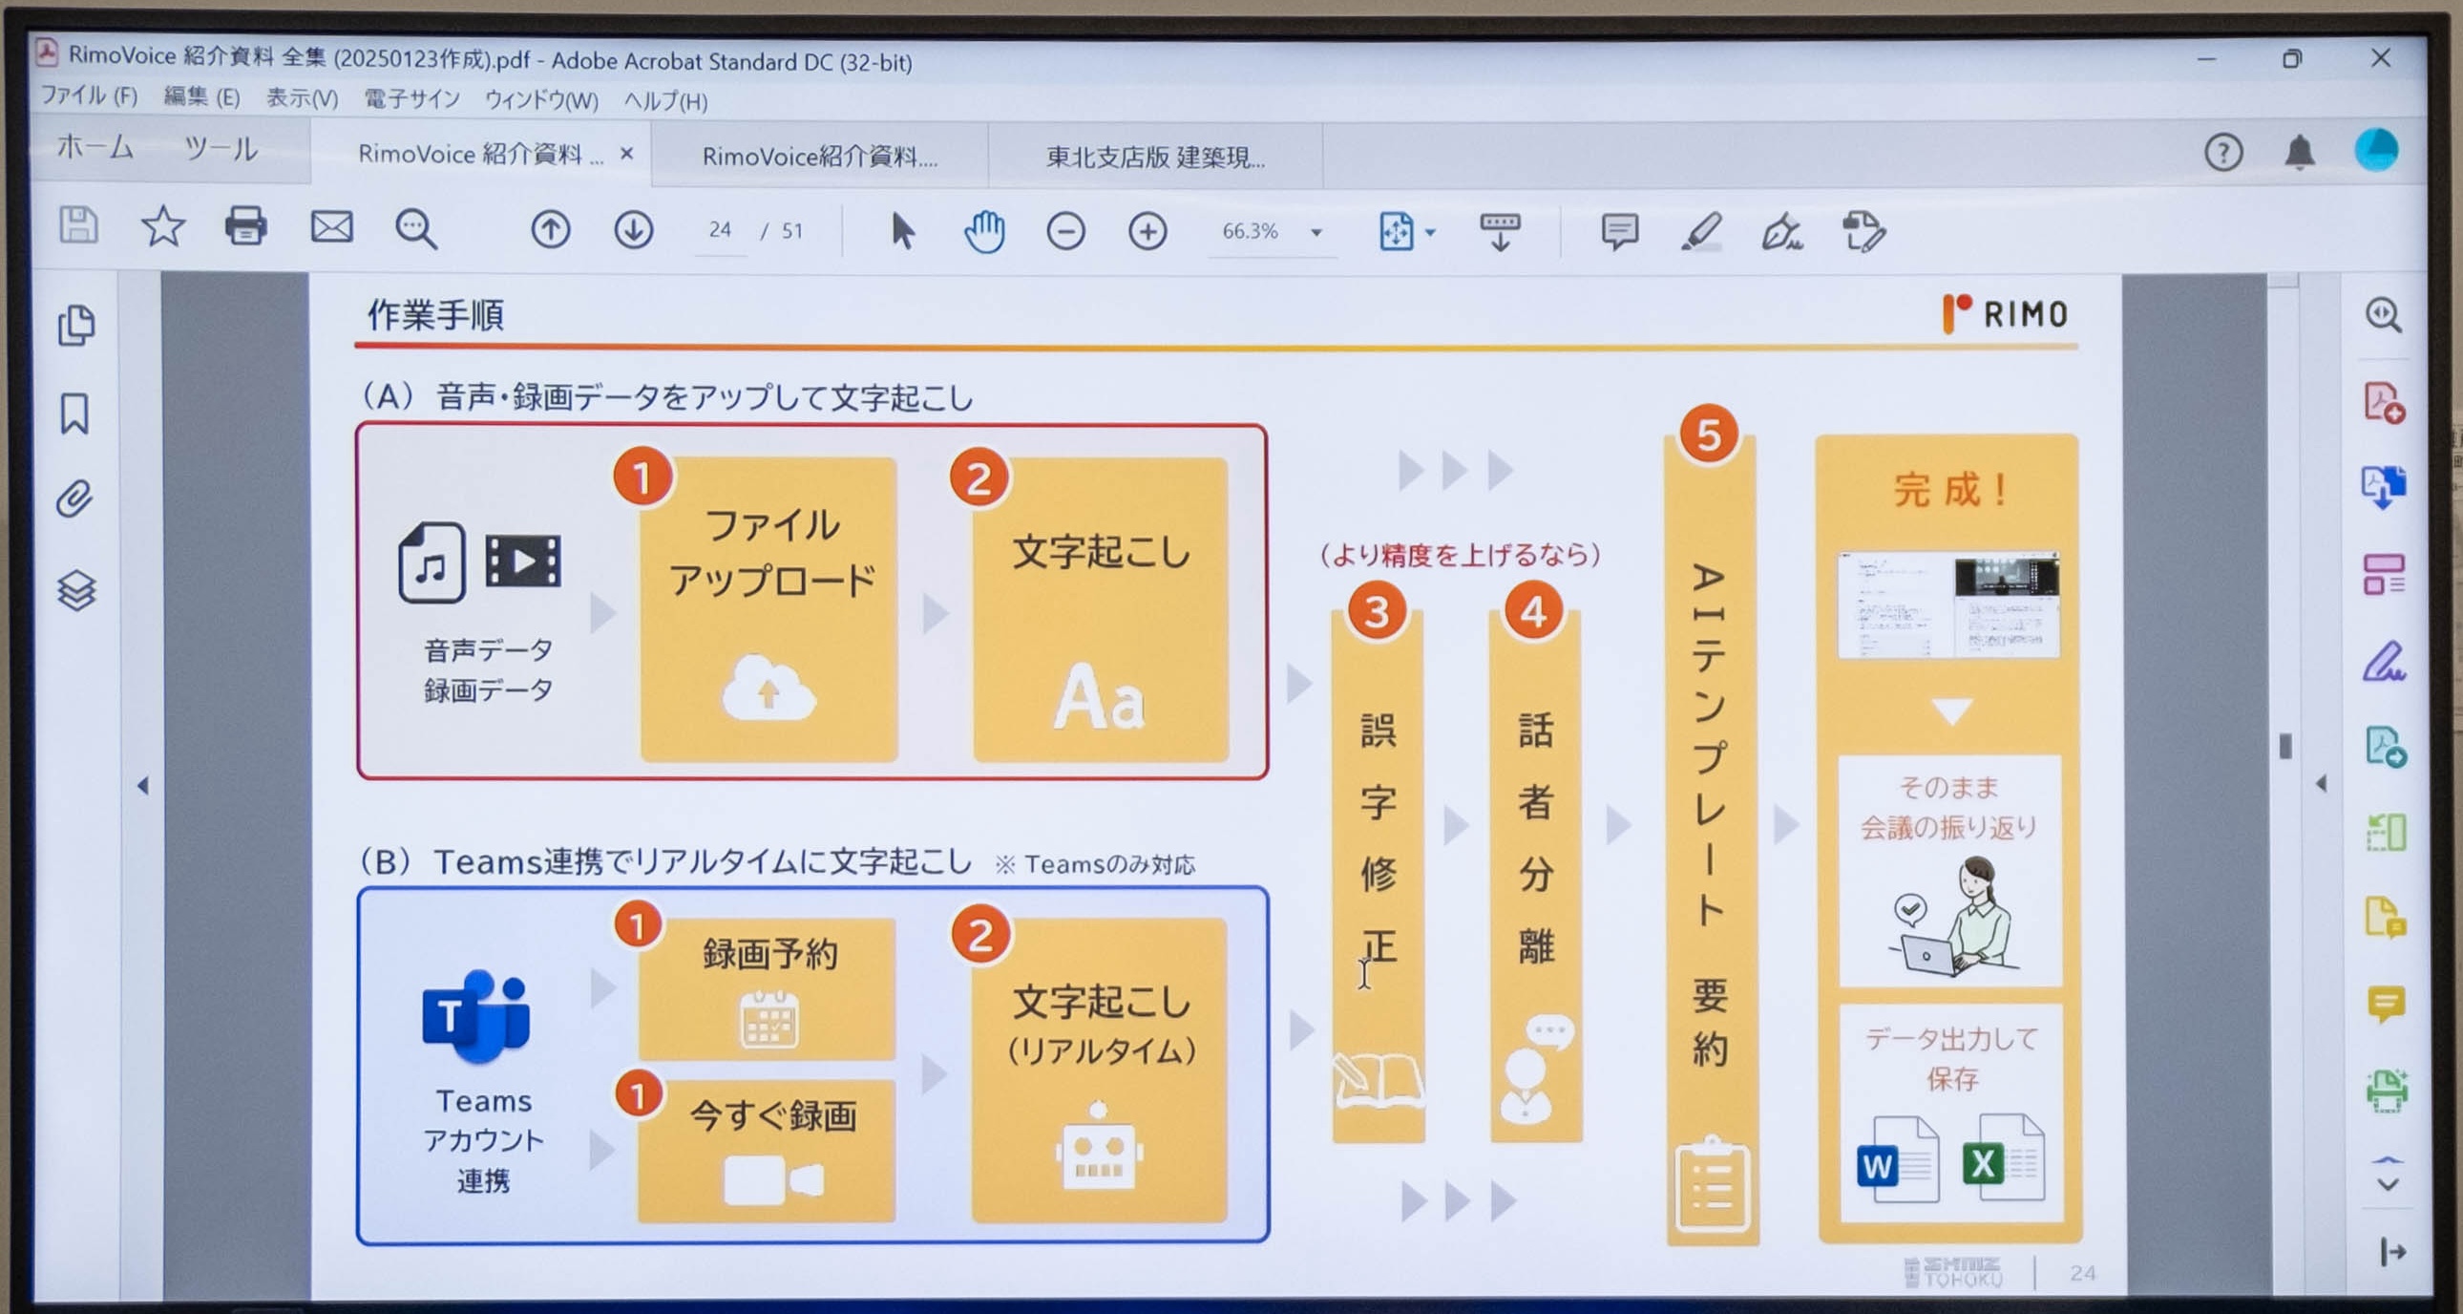Open page thumbnails panel

tap(76, 325)
